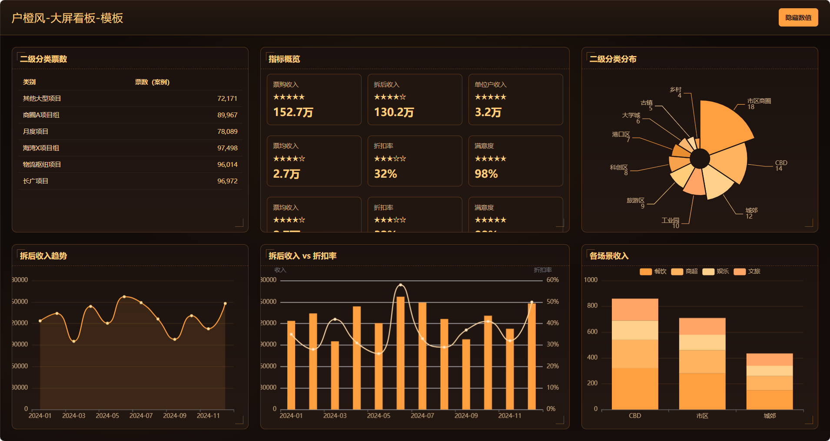Click the star rating under 折后收入 card
This screenshot has height=441, width=830.
pyautogui.click(x=390, y=97)
